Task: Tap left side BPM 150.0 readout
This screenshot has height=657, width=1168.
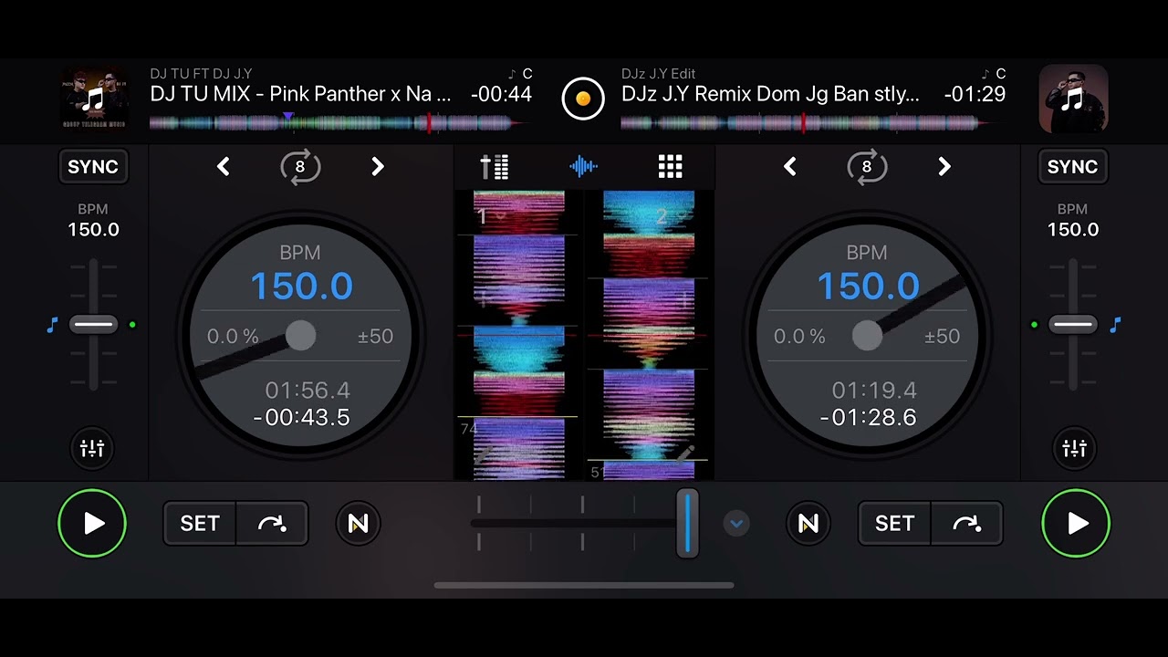Action: pyautogui.click(x=93, y=230)
